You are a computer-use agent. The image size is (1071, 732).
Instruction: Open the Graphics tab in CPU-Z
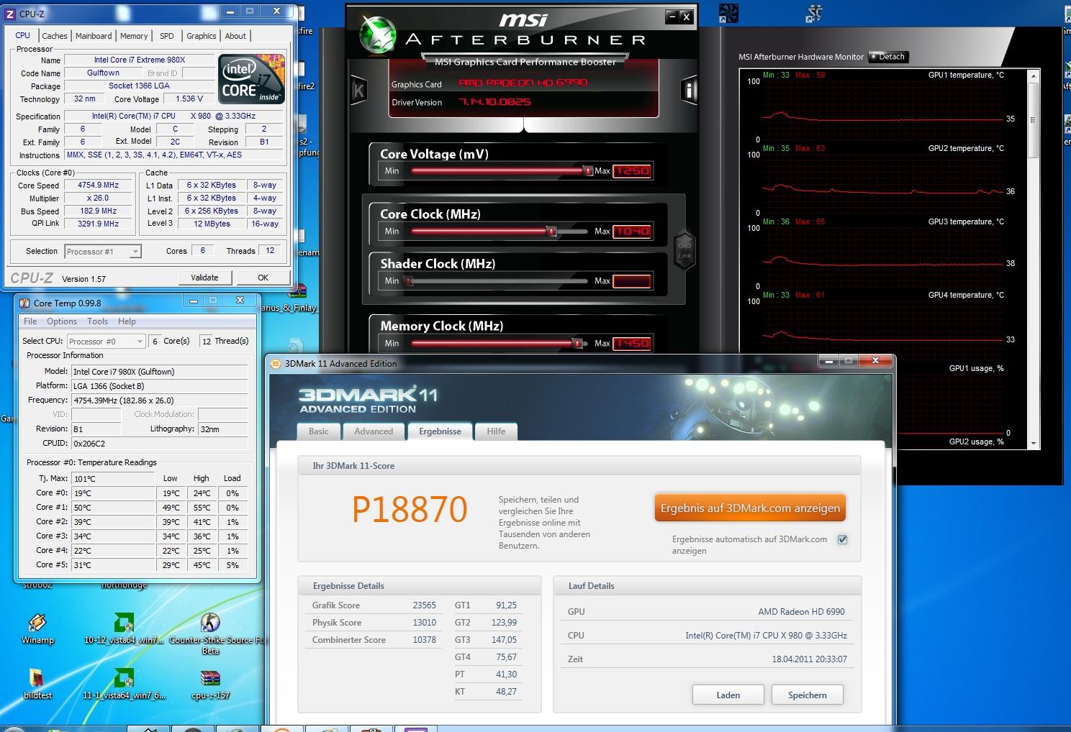pos(202,36)
